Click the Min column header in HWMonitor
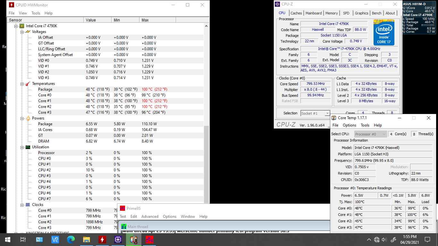 pyautogui.click(x=126, y=20)
